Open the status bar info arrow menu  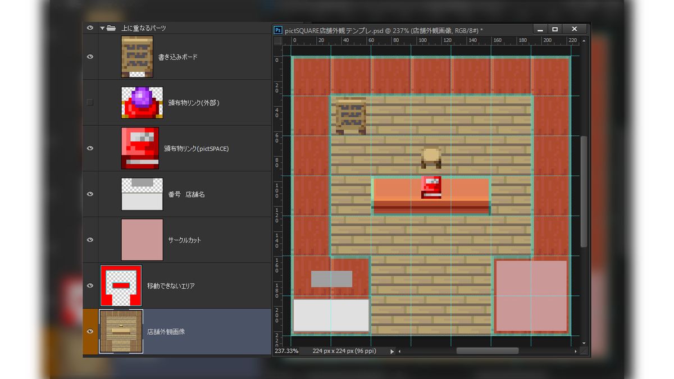tap(392, 351)
